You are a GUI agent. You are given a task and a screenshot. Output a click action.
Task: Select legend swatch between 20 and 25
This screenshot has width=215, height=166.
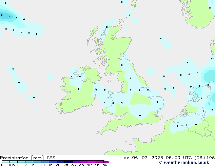[x=61, y=162]
